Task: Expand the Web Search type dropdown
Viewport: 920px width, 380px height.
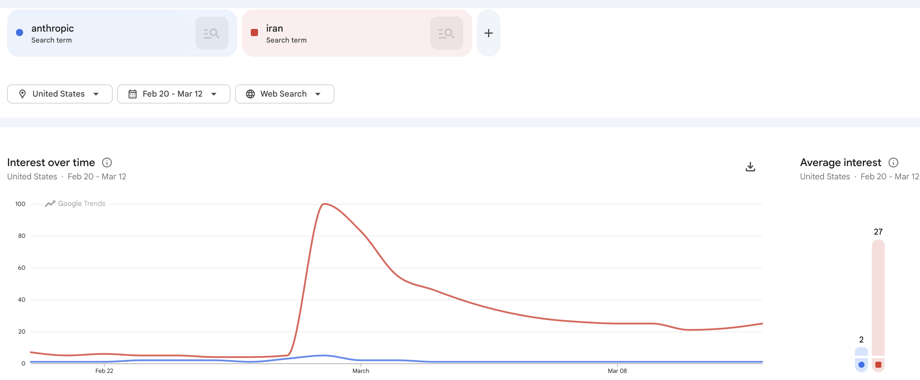Action: click(285, 94)
